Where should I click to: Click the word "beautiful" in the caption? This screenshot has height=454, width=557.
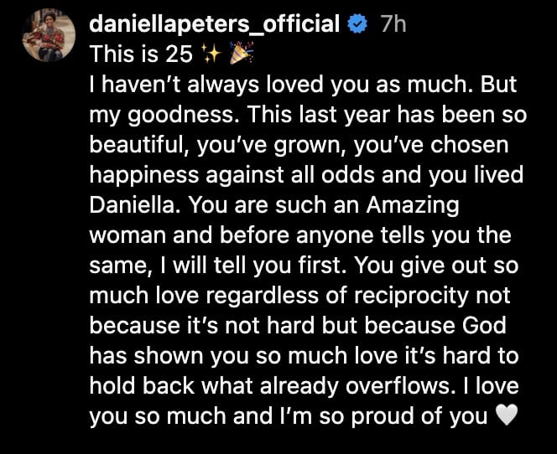[138, 146]
